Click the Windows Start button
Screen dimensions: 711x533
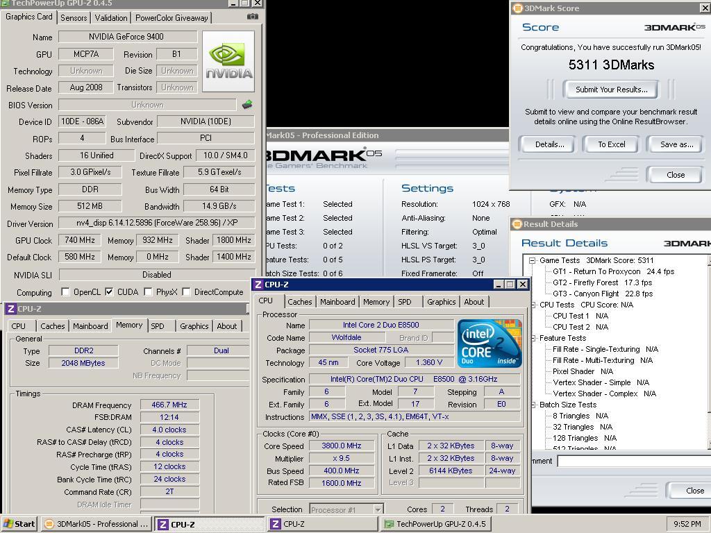19,524
